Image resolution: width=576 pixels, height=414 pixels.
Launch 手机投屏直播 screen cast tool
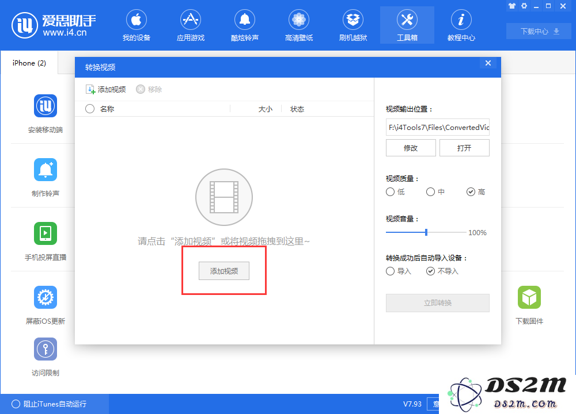tap(46, 241)
